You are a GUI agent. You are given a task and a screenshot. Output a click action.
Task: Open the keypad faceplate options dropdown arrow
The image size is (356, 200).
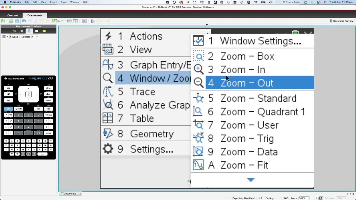[x=7, y=37]
